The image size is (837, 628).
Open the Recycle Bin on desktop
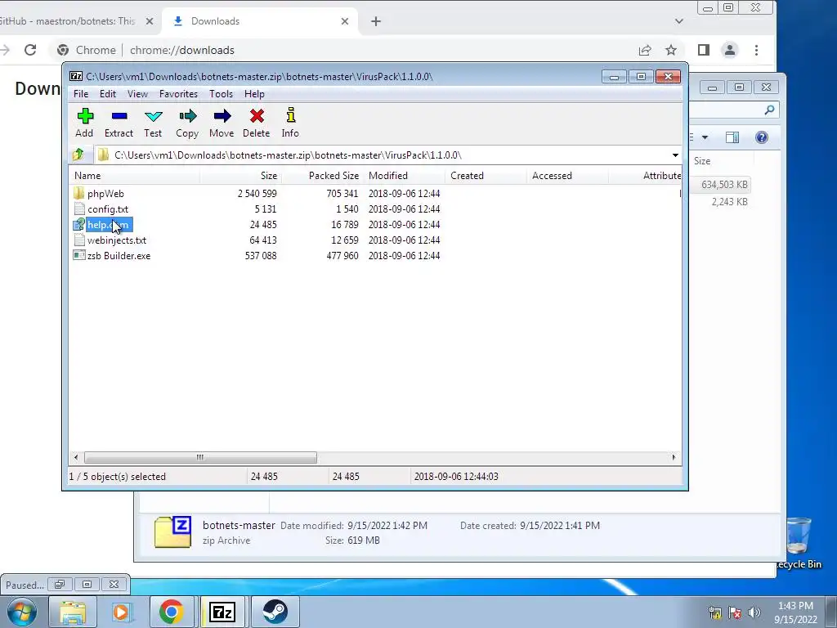coord(798,542)
